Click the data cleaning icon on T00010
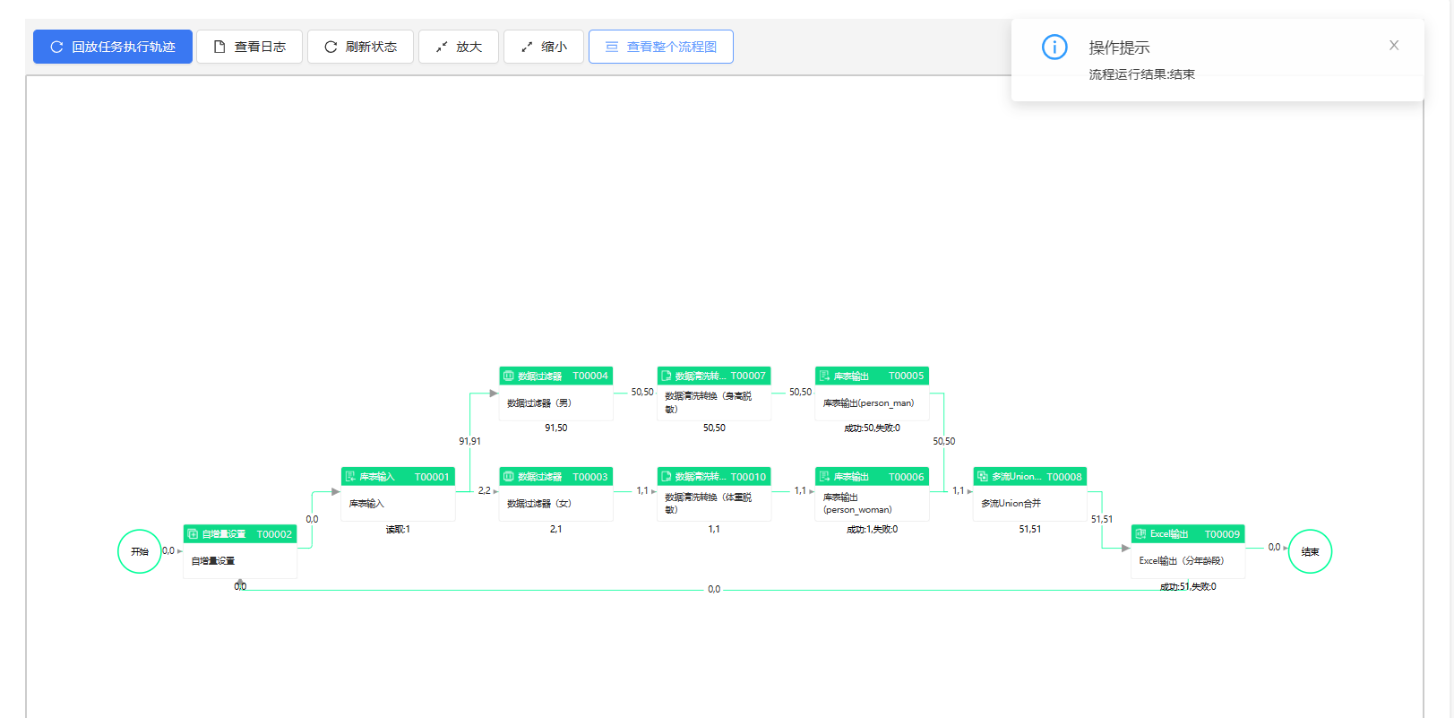The height and width of the screenshot is (718, 1454). click(667, 477)
